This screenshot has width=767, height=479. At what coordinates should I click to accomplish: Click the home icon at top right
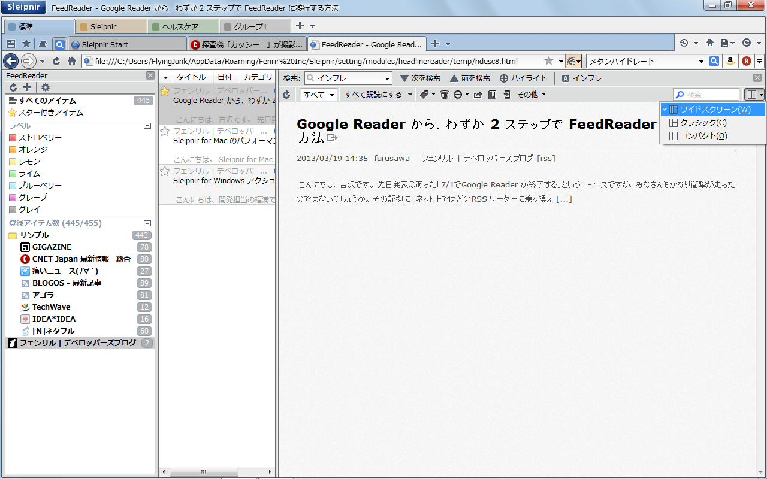pyautogui.click(x=710, y=43)
